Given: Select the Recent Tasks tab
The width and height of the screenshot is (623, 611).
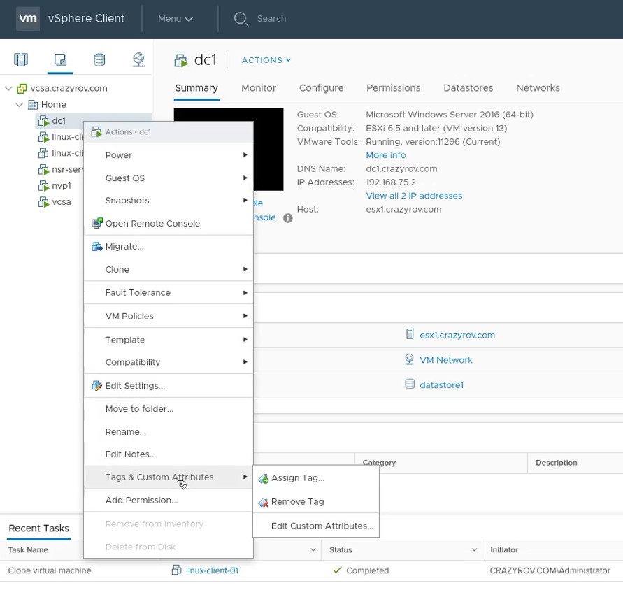Looking at the screenshot, I should [39, 528].
